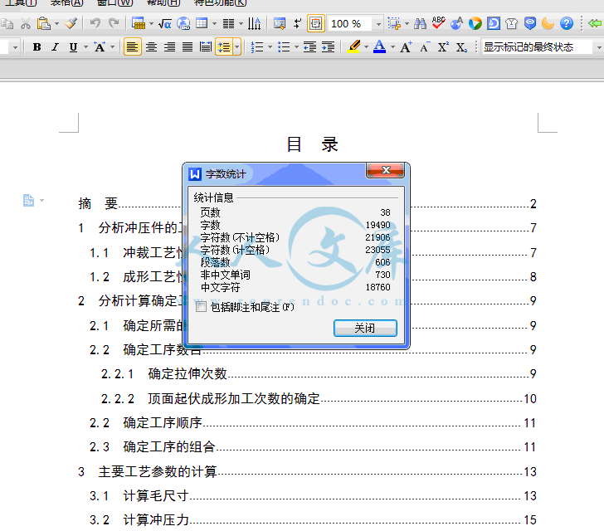604x531 pixels.
Task: Redo the last action
Action: point(113,24)
